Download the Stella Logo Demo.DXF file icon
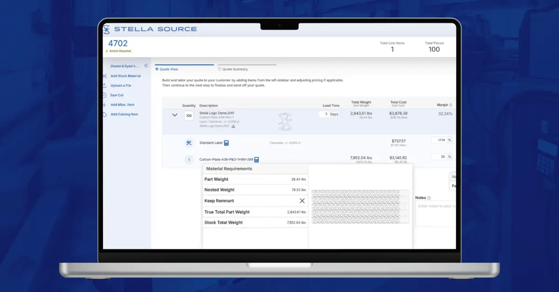559x292 pixels. tap(233, 126)
